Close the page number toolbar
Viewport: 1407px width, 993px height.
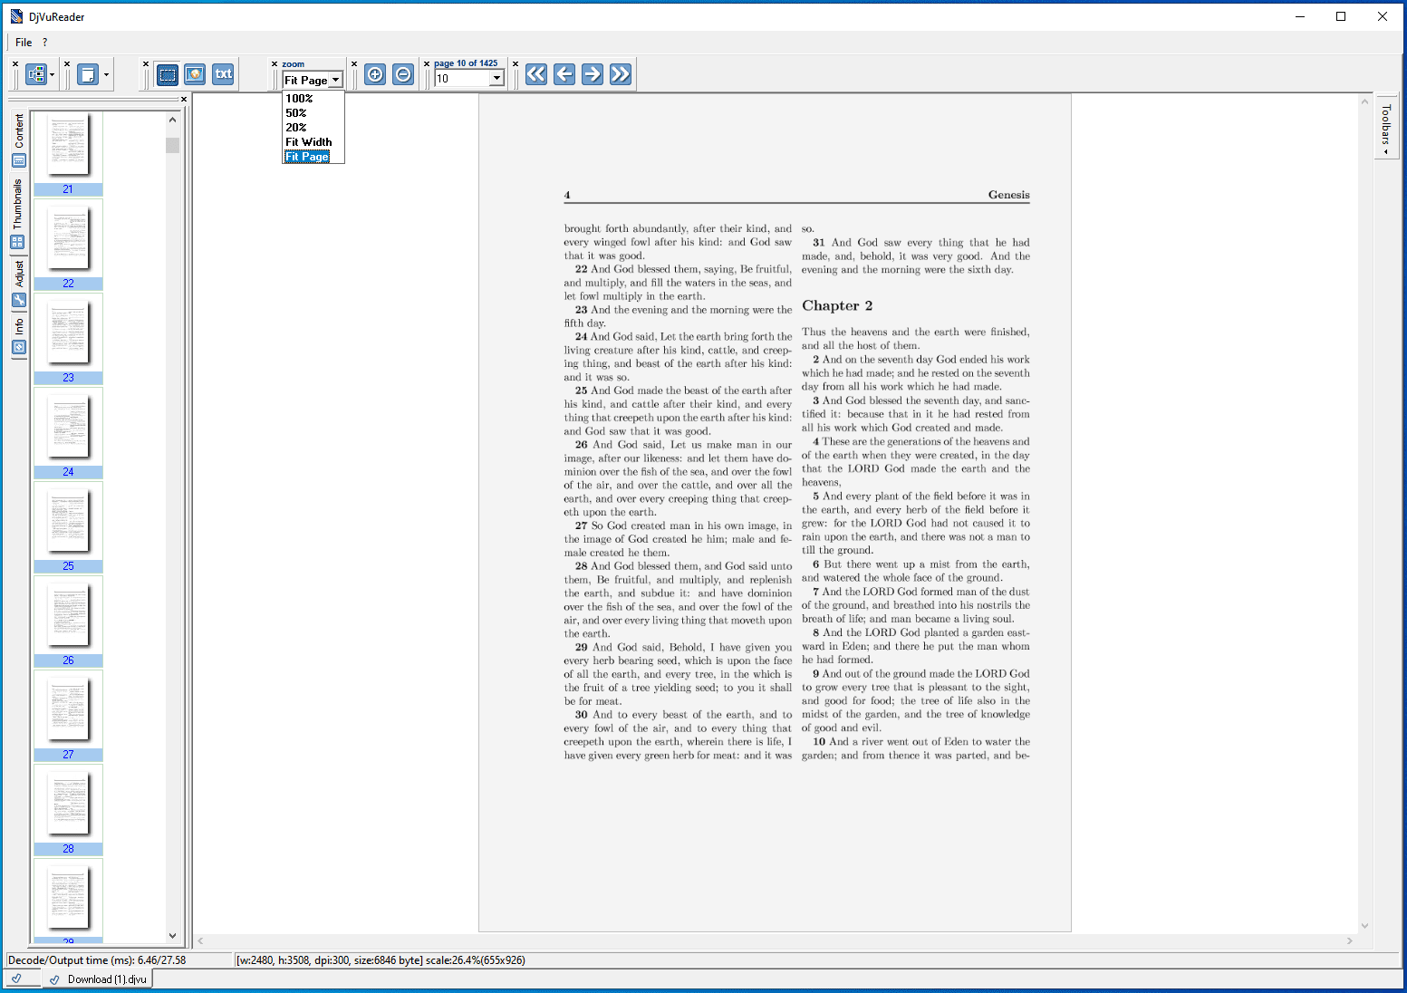pyautogui.click(x=427, y=63)
